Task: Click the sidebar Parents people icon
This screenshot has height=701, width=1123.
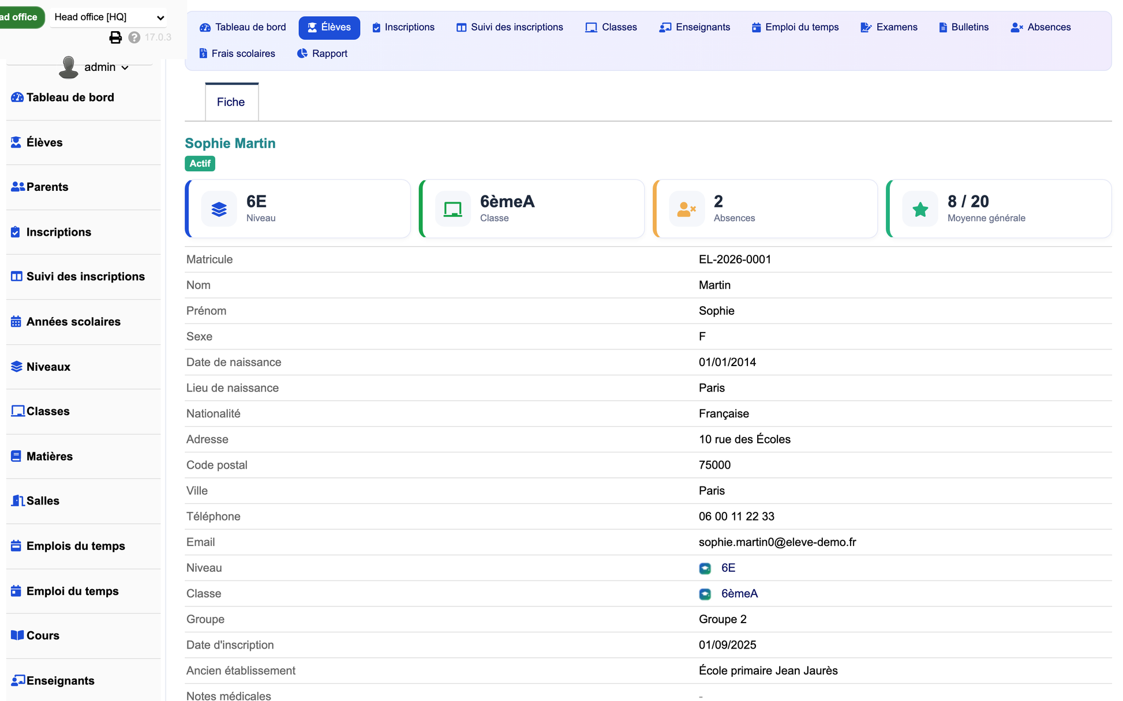Action: point(18,187)
